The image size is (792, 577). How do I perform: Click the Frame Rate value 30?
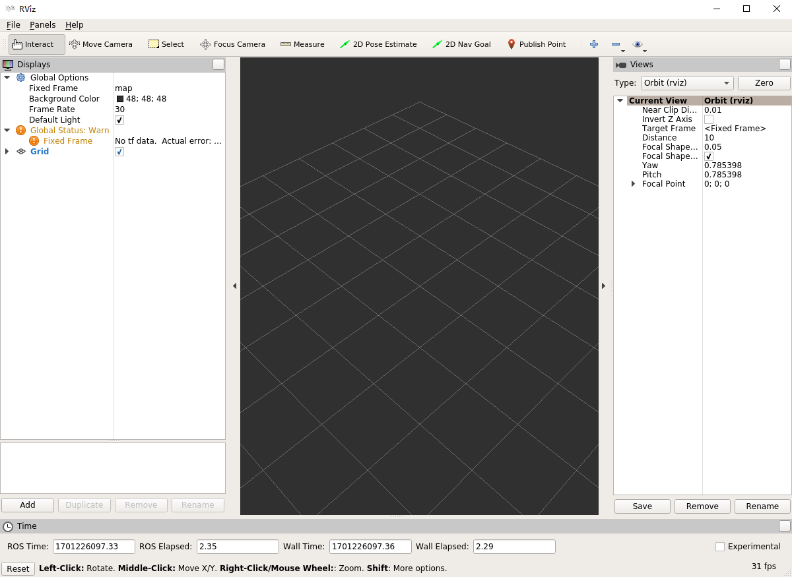[x=119, y=109]
